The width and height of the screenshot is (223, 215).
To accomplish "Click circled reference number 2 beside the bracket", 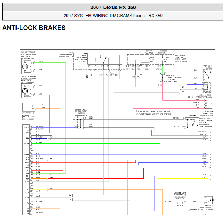I will tap(183, 87).
